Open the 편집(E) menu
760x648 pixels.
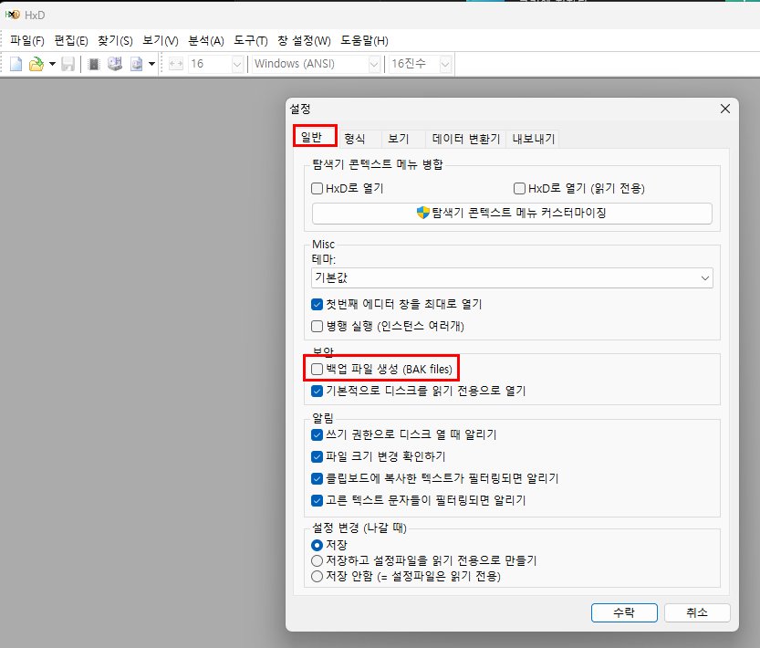(x=71, y=41)
